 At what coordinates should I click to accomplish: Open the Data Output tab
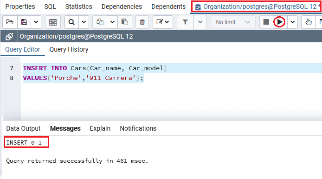point(23,128)
